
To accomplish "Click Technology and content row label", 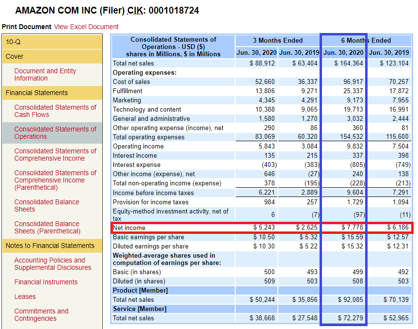I will (x=147, y=109).
